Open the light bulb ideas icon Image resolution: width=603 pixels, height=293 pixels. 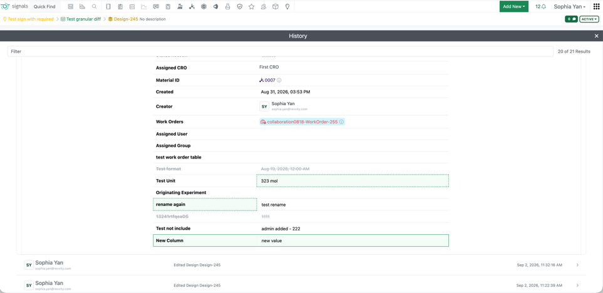click(x=287, y=6)
